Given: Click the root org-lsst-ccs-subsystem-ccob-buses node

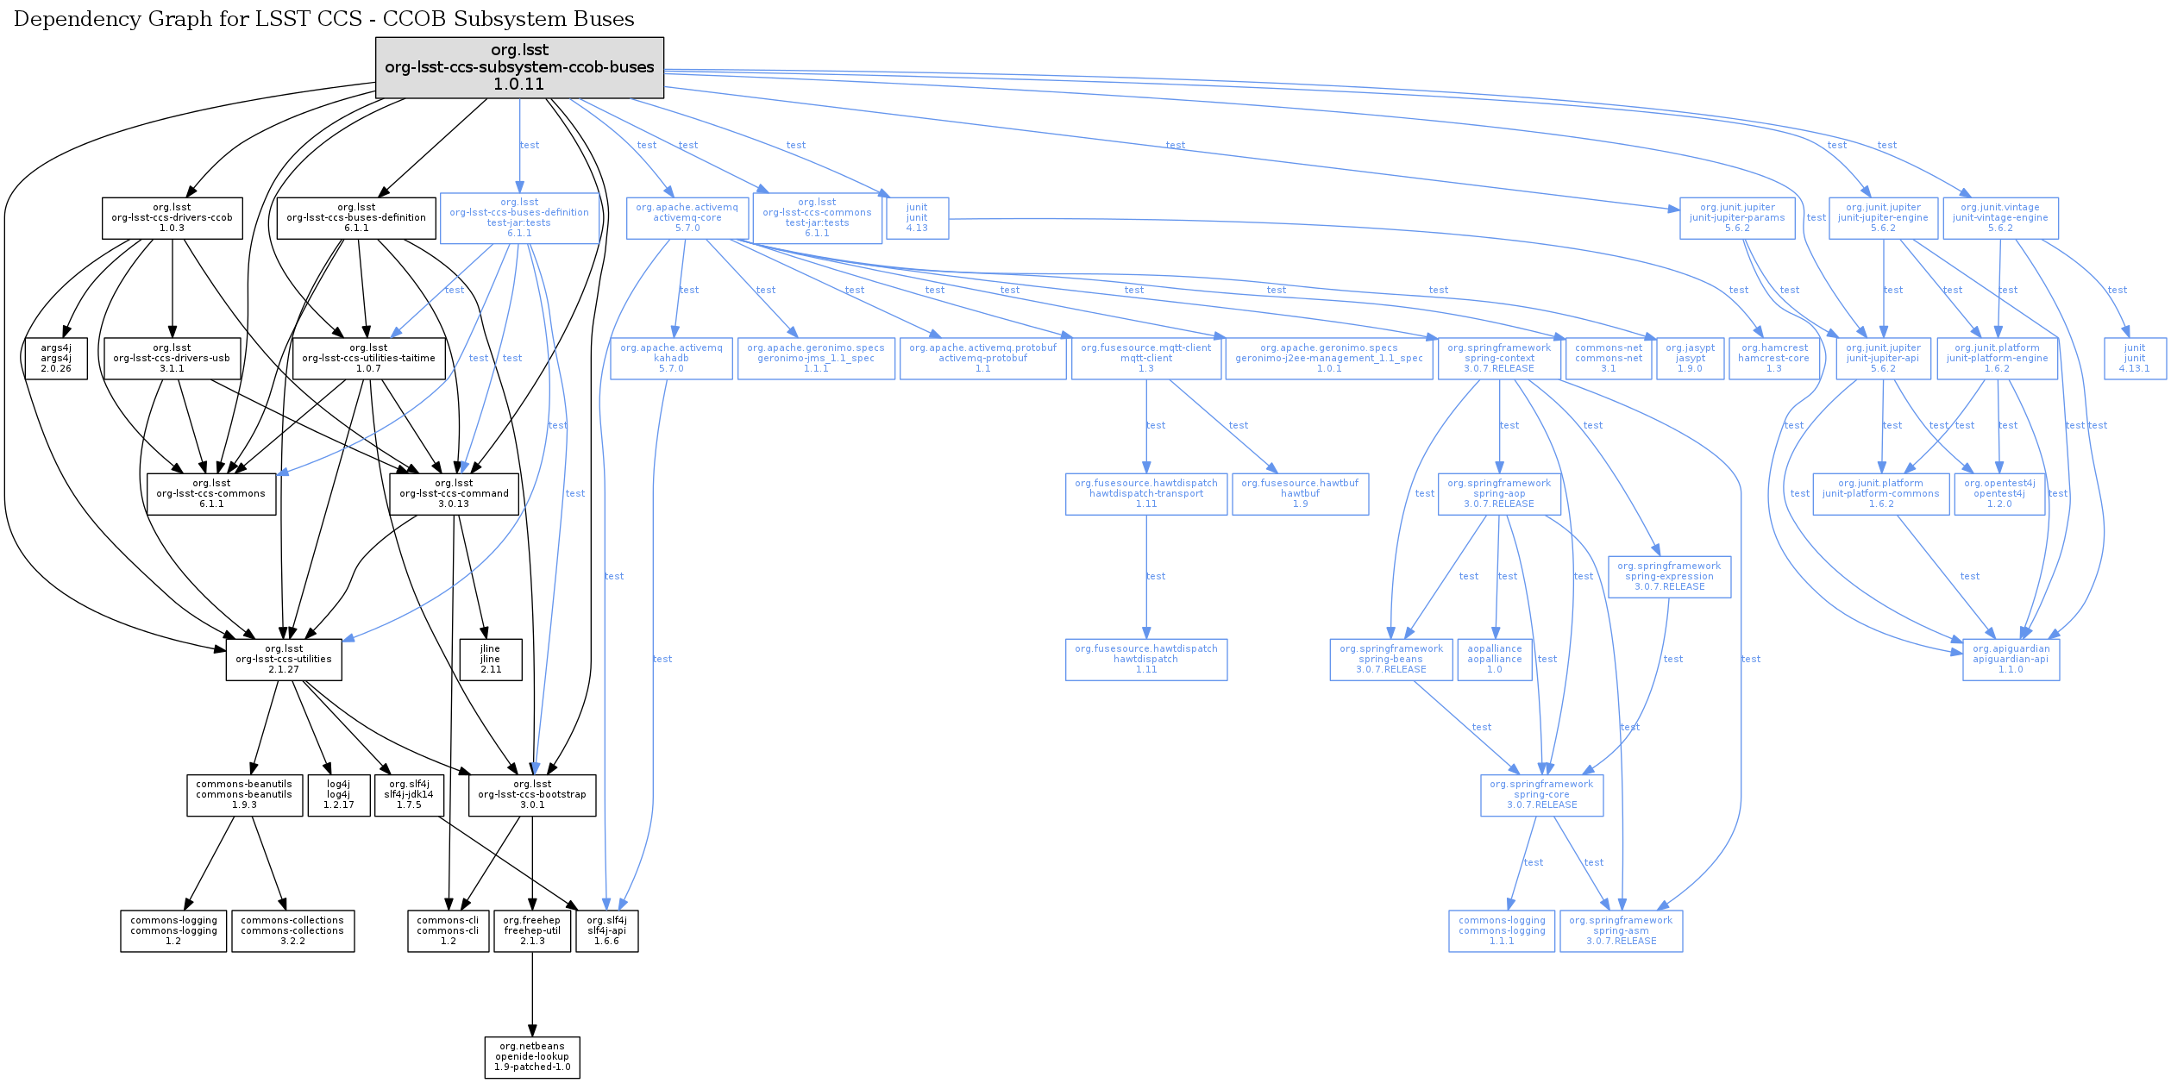Looking at the screenshot, I should pos(519,67).
